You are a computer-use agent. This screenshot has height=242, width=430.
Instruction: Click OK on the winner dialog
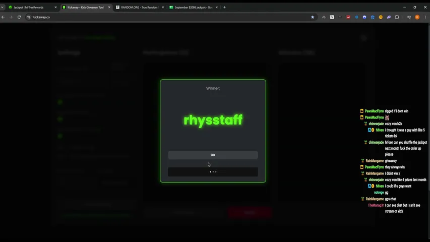click(x=213, y=155)
